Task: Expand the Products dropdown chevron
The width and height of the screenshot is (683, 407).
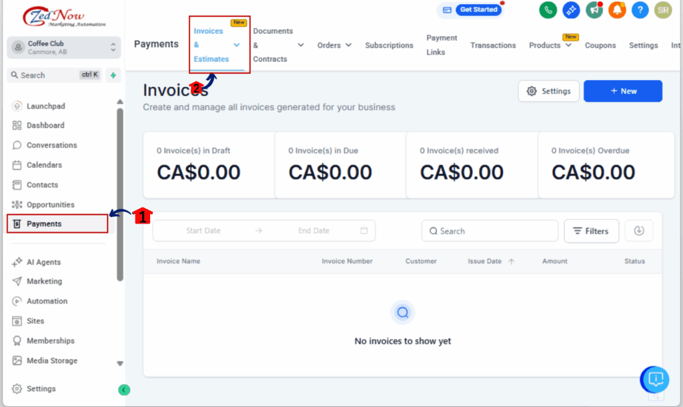Action: point(568,45)
